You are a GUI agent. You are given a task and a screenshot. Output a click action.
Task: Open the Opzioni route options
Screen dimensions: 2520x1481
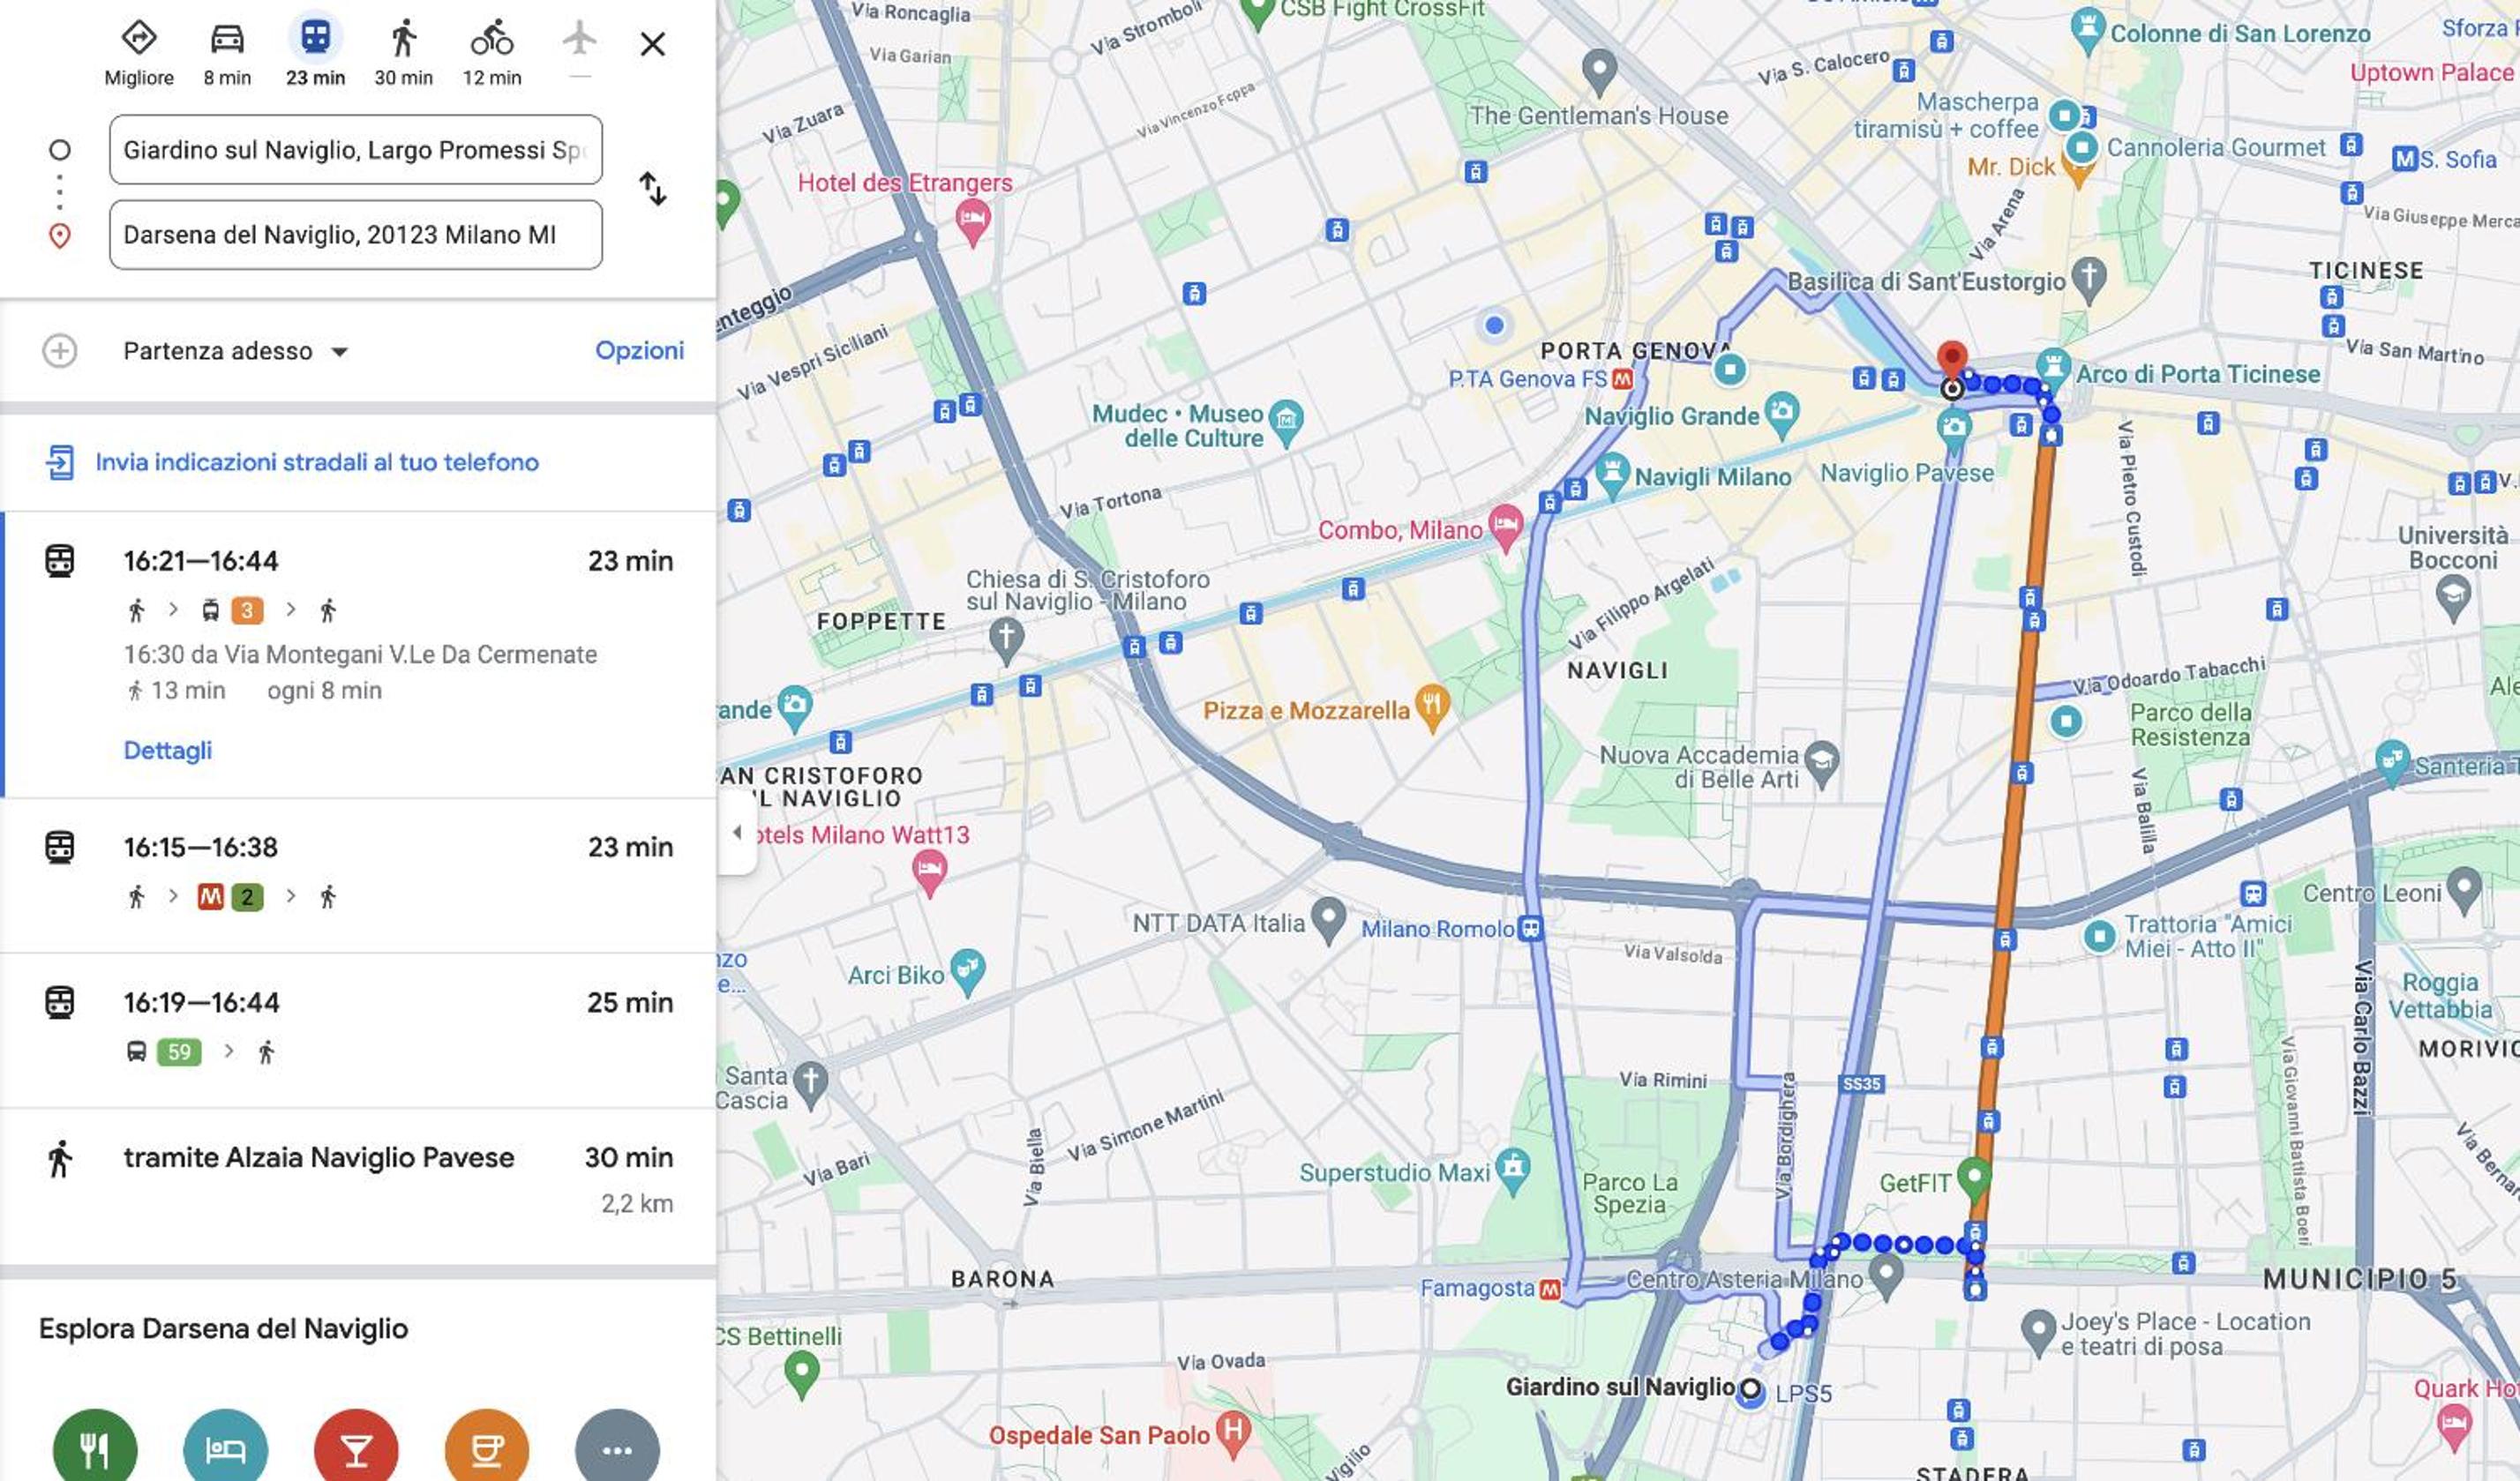(x=640, y=351)
